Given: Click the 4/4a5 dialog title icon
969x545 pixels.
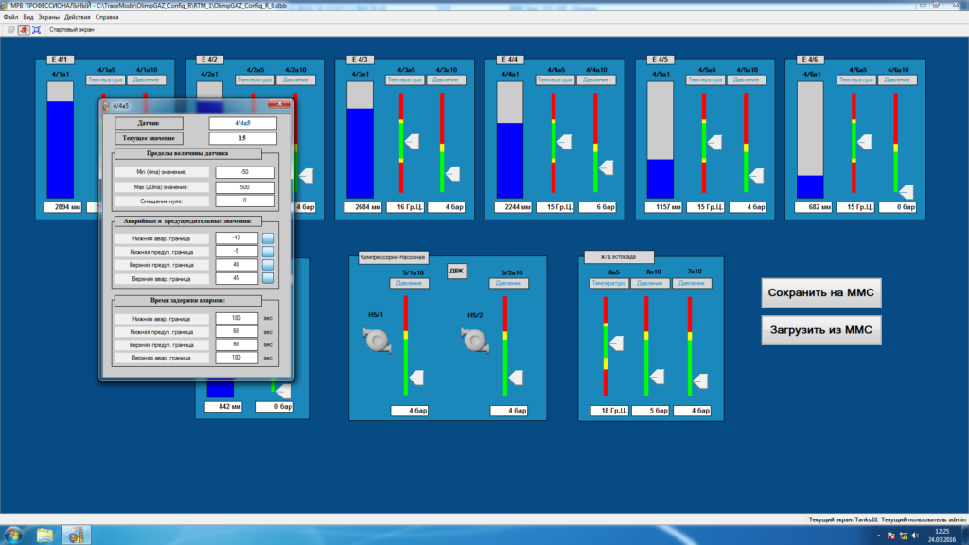Looking at the screenshot, I should coord(106,104).
